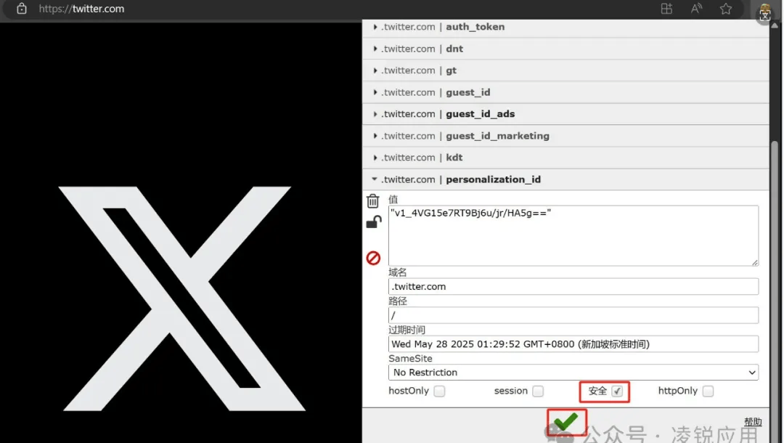Viewport: 784px width, 443px height.
Task: Expand the guest_id_ads cookie row
Action: click(x=565, y=114)
